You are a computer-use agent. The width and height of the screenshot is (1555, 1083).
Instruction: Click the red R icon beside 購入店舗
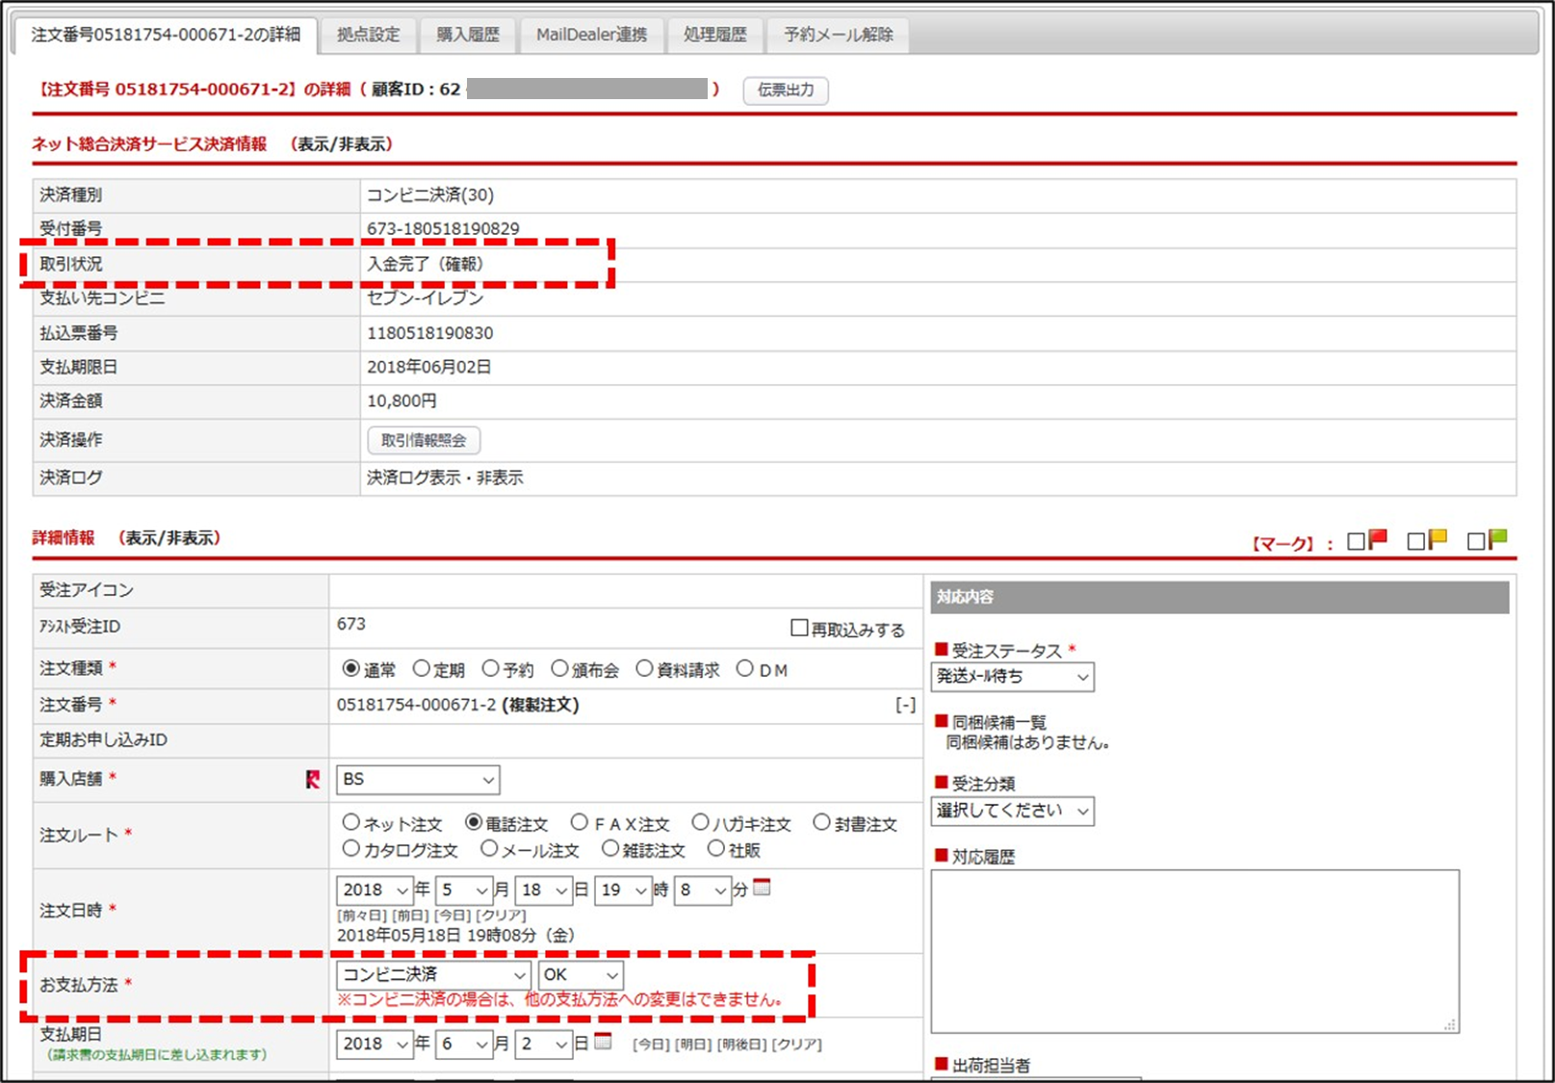coord(313,780)
